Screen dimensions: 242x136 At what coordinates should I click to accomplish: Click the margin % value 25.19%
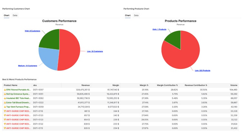145,90
